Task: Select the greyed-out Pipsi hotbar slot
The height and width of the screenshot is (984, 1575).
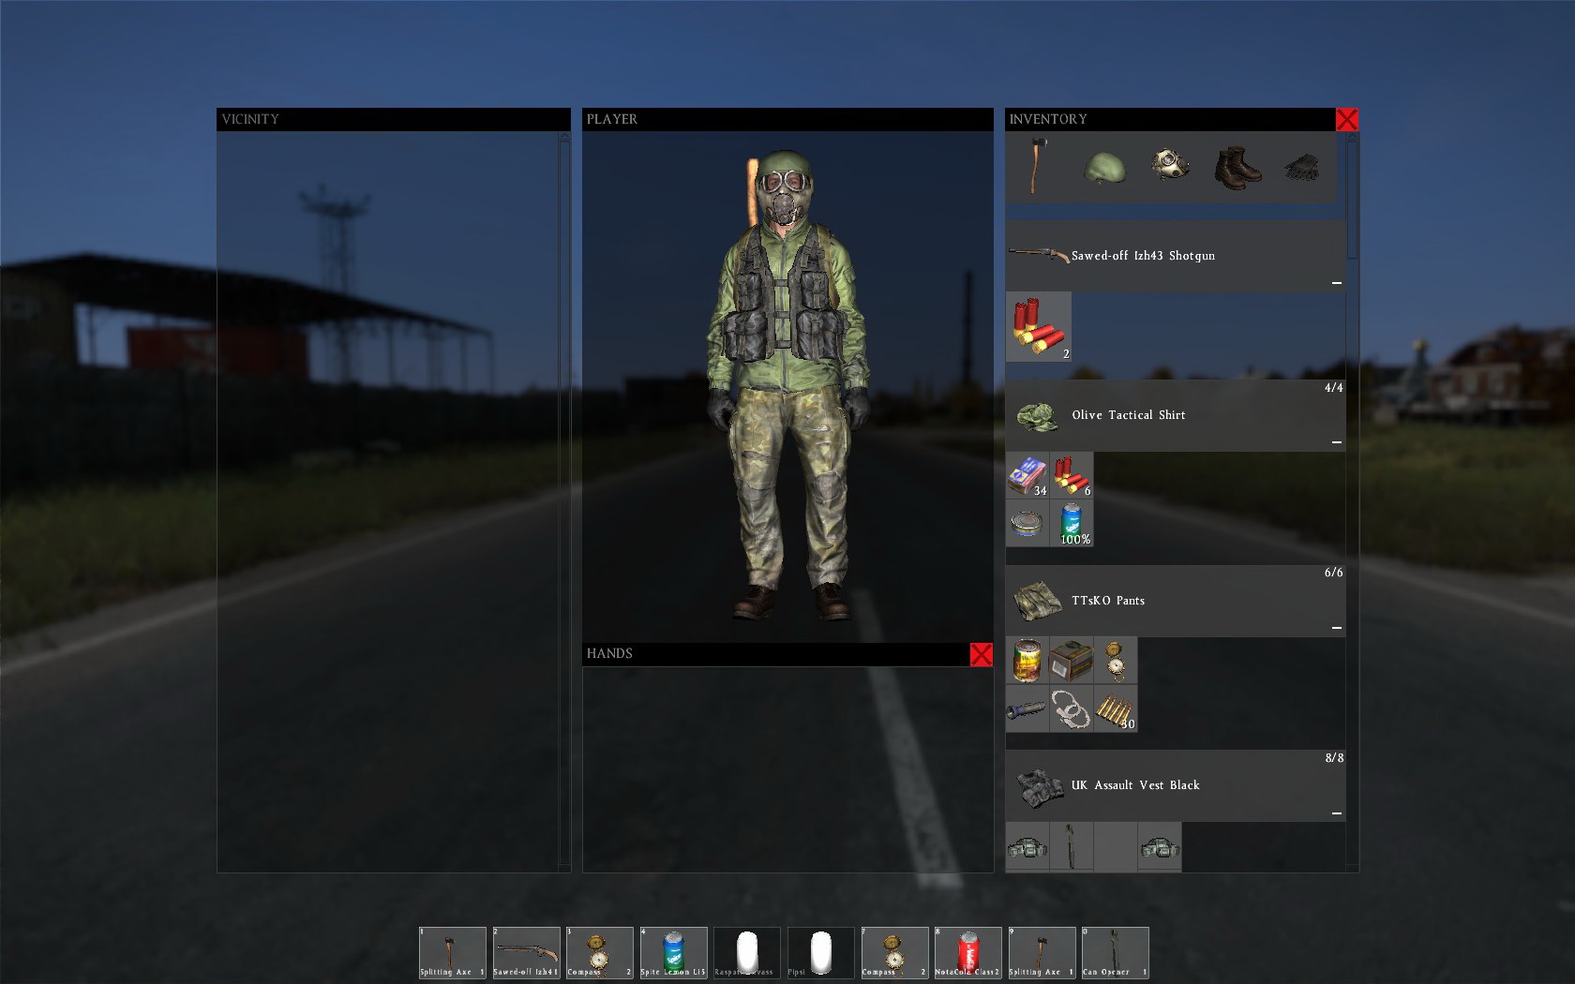Action: tap(821, 953)
